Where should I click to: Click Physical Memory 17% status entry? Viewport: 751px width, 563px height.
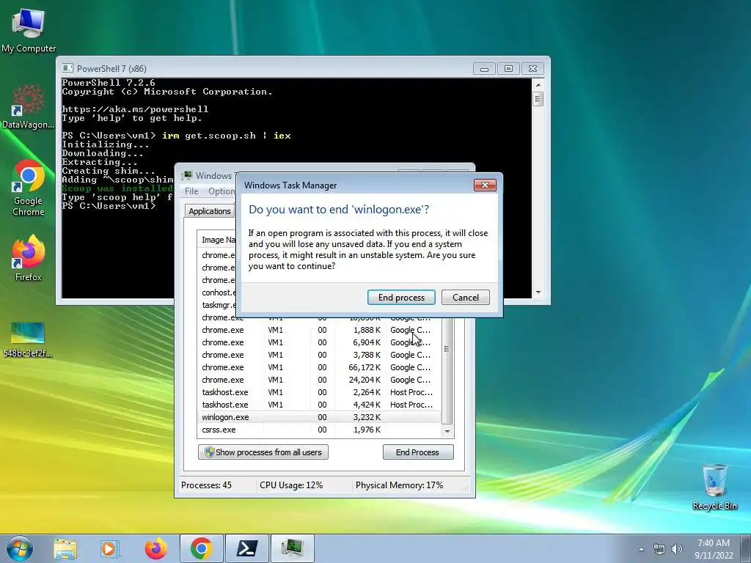point(399,485)
